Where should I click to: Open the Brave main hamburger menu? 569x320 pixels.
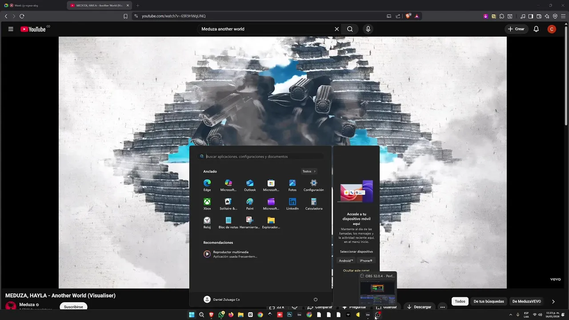tap(563, 16)
